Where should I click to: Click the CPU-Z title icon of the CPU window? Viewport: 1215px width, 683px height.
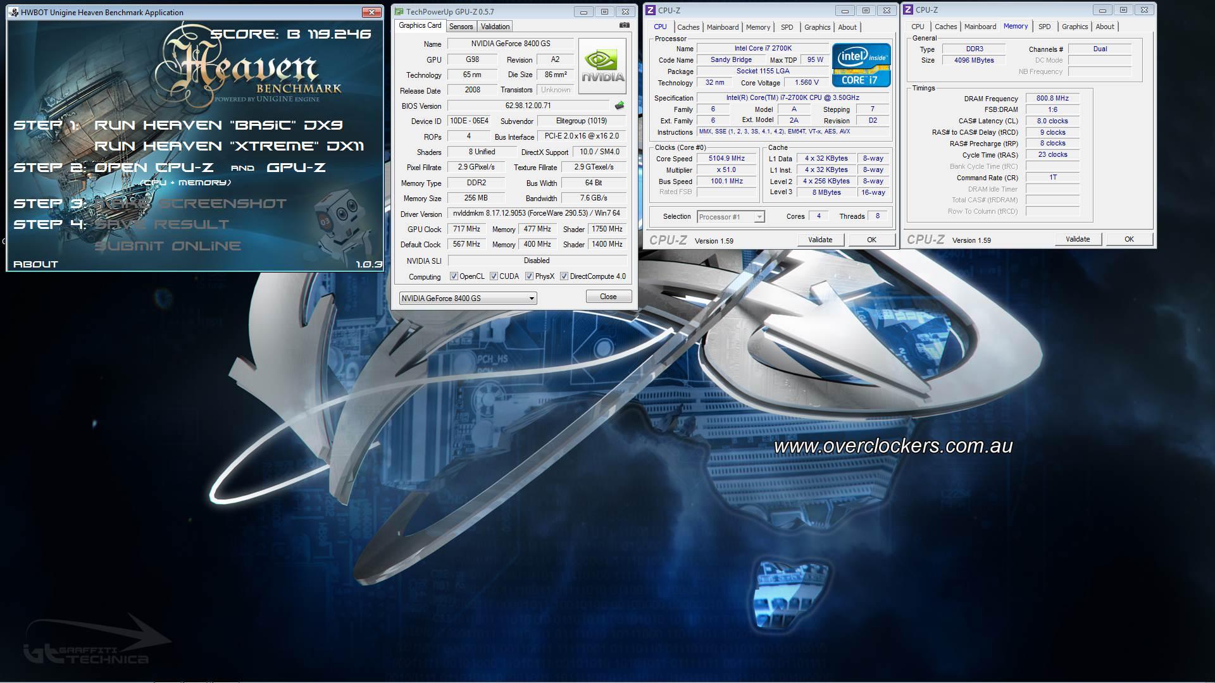(650, 10)
